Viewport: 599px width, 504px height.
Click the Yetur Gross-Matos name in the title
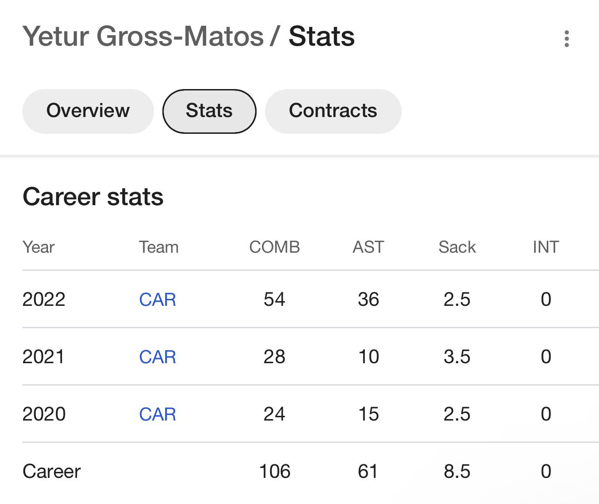coord(143,36)
